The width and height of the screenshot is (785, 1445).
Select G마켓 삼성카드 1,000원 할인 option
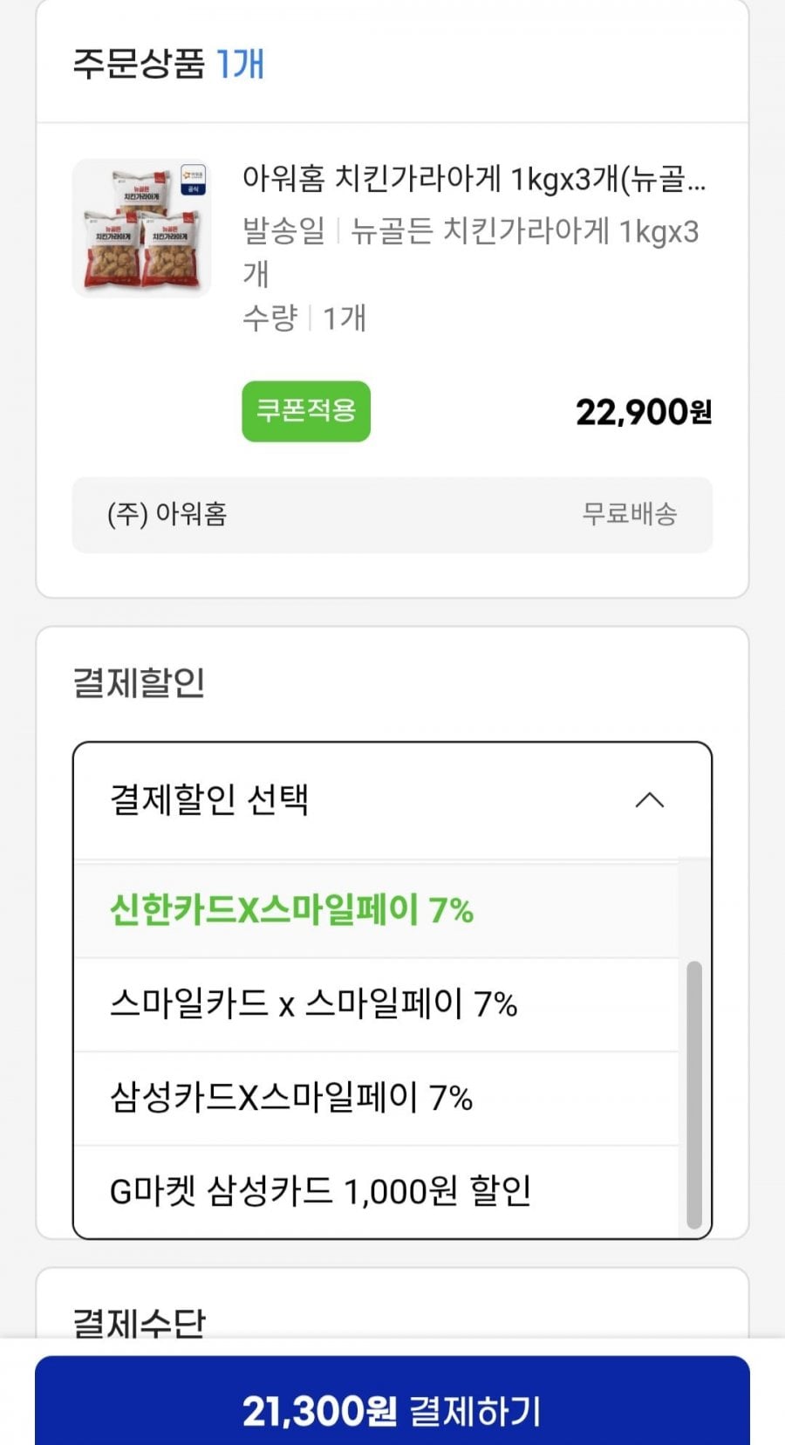[x=320, y=1191]
